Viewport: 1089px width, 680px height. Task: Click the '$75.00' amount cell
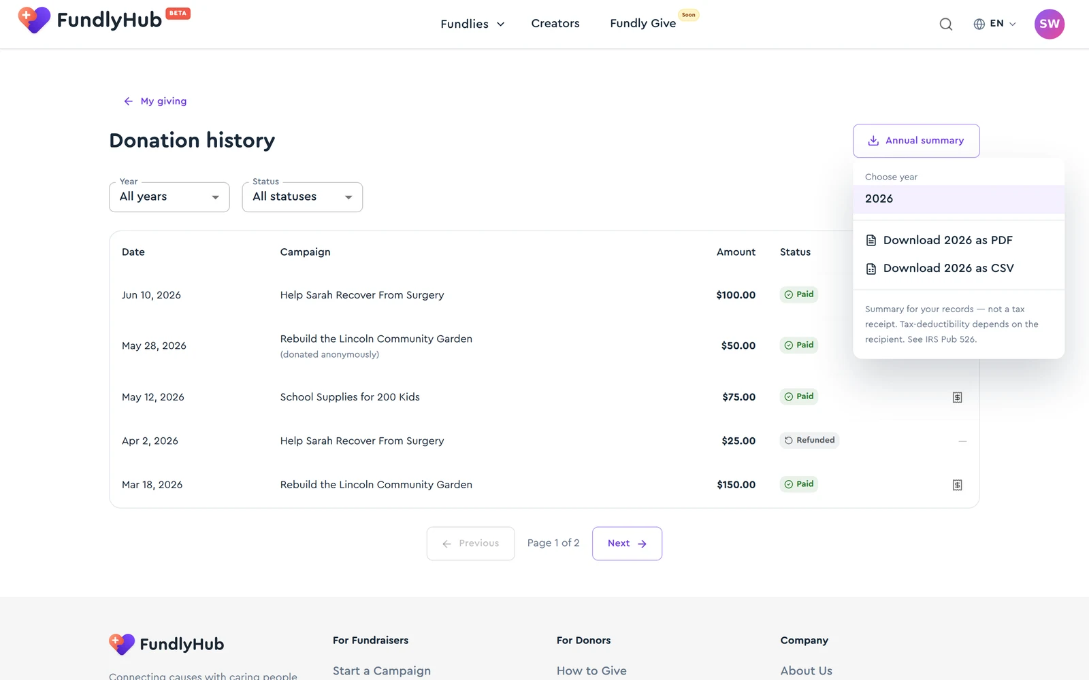click(x=739, y=397)
